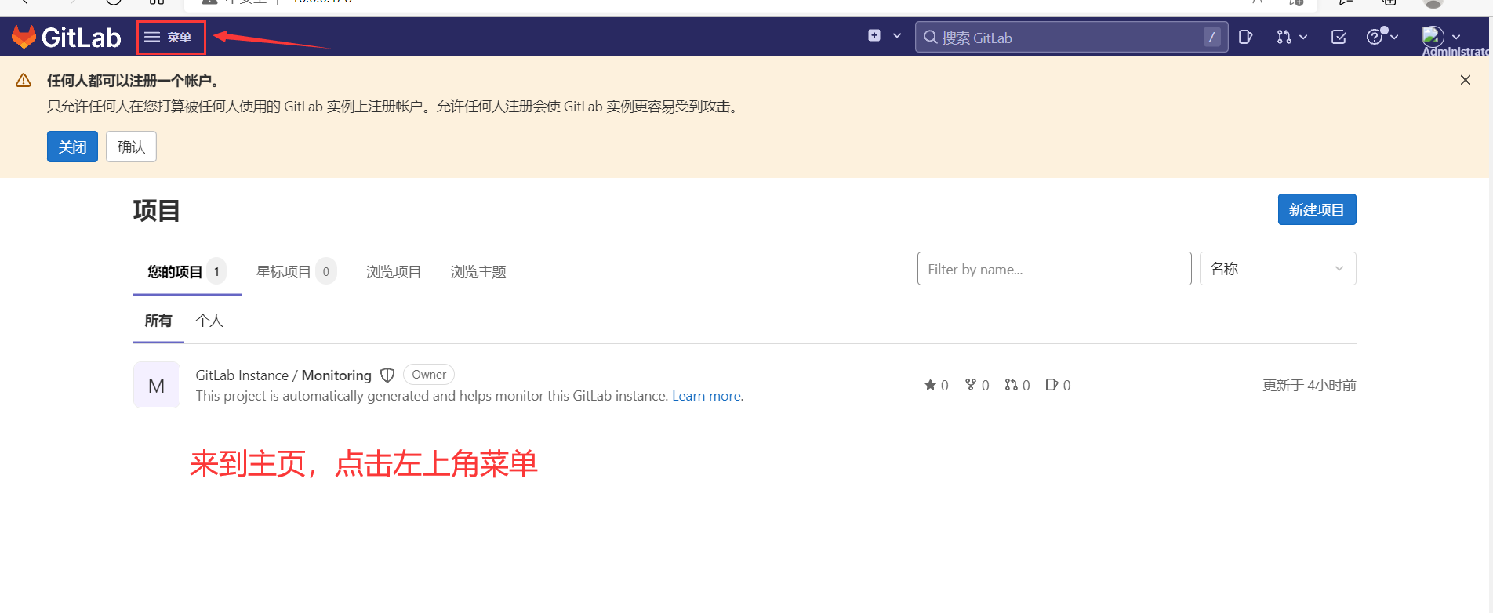Click the Owner badge
The width and height of the screenshot is (1493, 613).
coord(429,375)
